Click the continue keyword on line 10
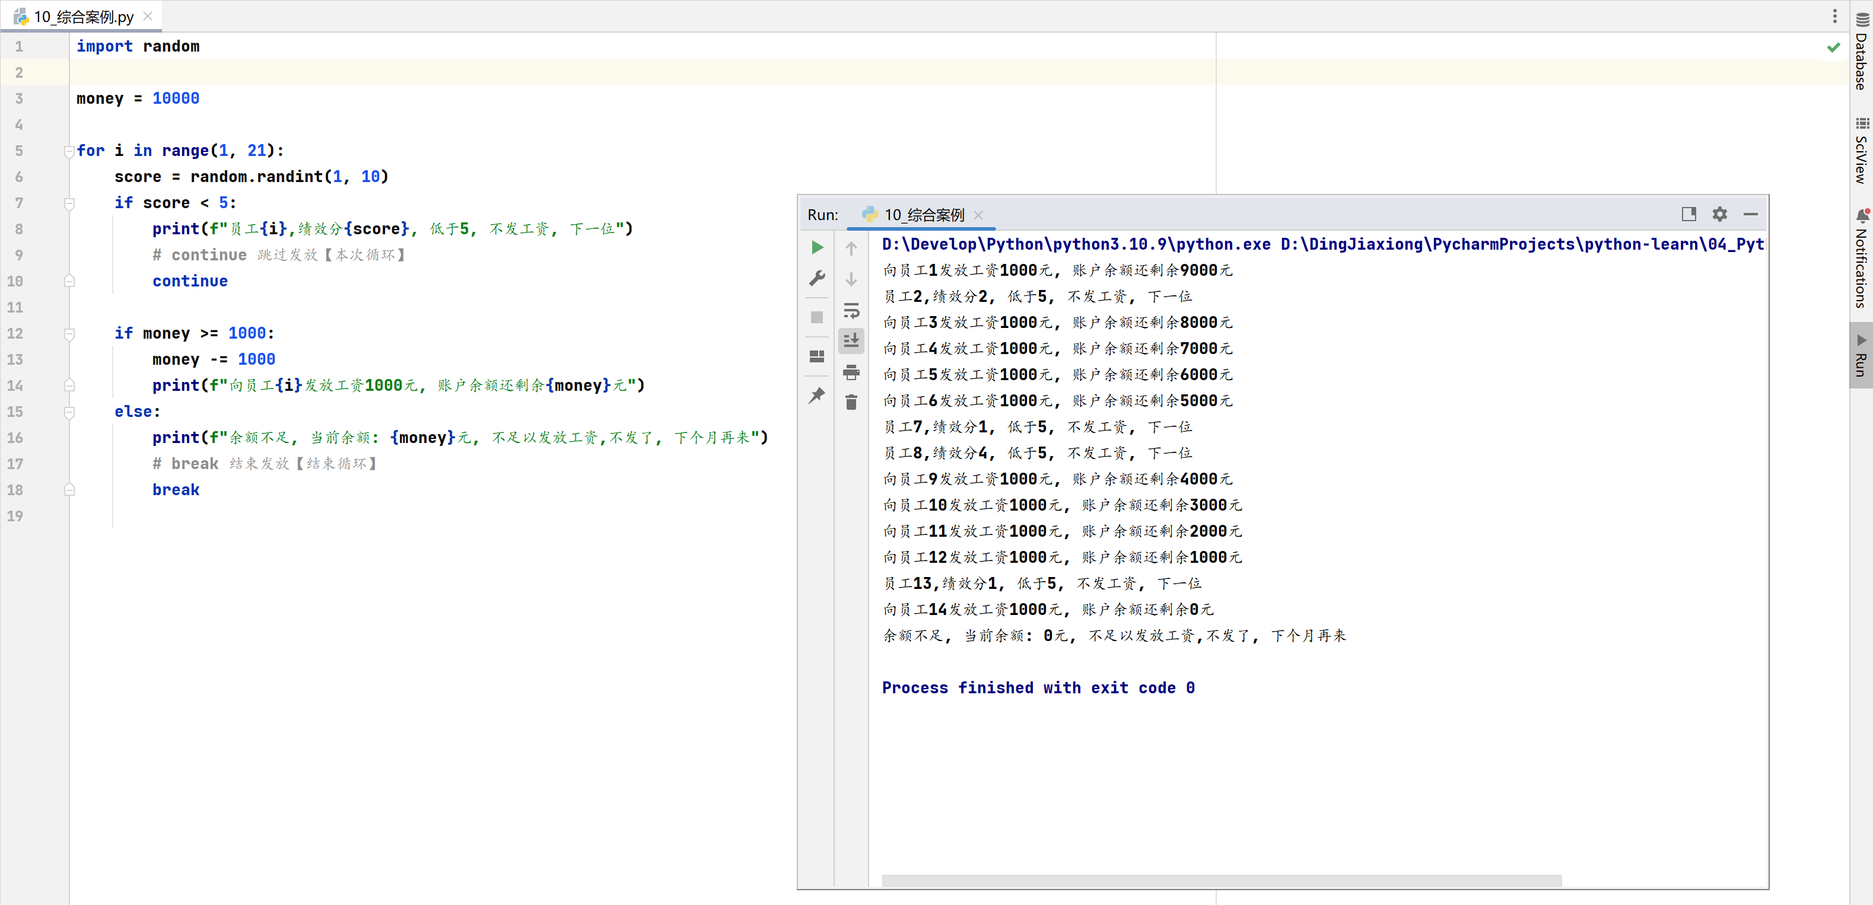The width and height of the screenshot is (1873, 905). [190, 281]
